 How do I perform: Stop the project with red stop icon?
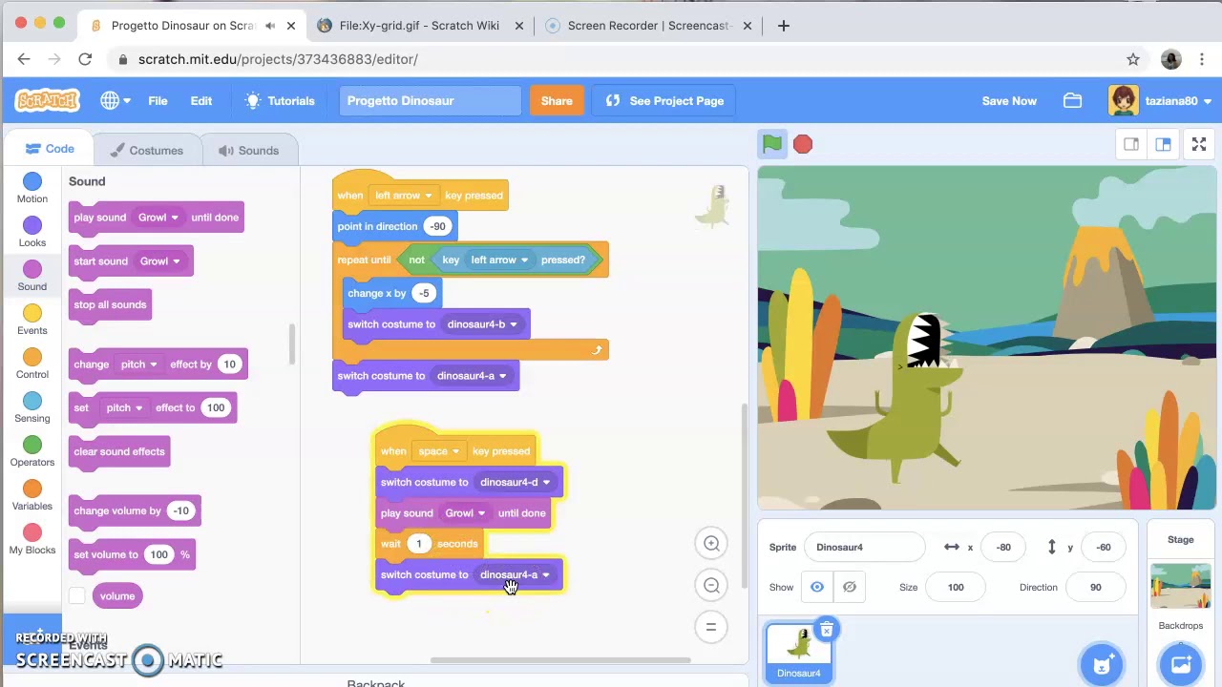pyautogui.click(x=803, y=144)
